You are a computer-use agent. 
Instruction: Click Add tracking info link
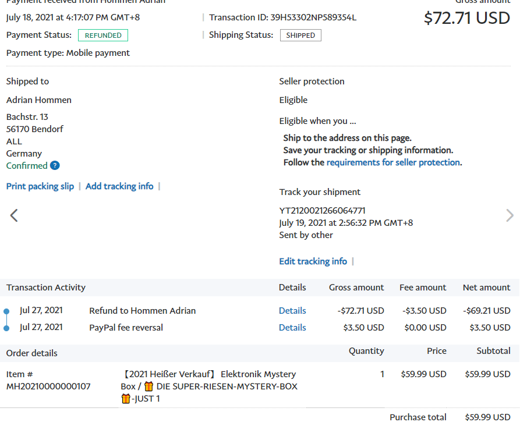click(x=119, y=186)
